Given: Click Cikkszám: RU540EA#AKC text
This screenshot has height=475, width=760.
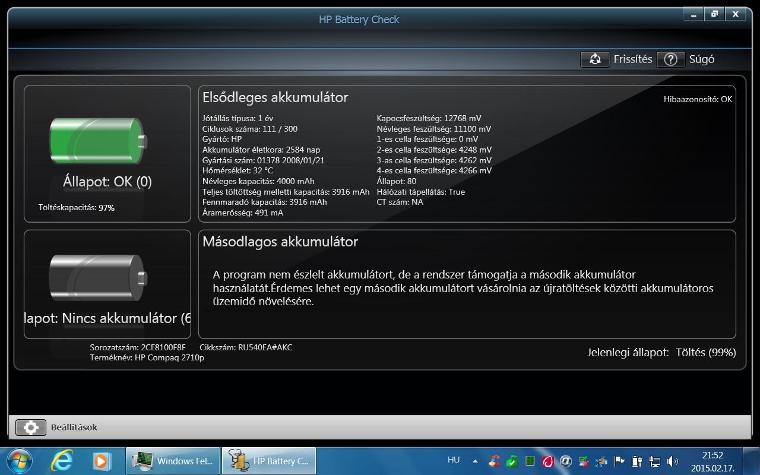Looking at the screenshot, I should pyautogui.click(x=246, y=347).
